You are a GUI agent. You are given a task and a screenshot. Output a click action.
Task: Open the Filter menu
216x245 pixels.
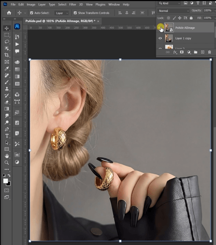[x=72, y=4]
